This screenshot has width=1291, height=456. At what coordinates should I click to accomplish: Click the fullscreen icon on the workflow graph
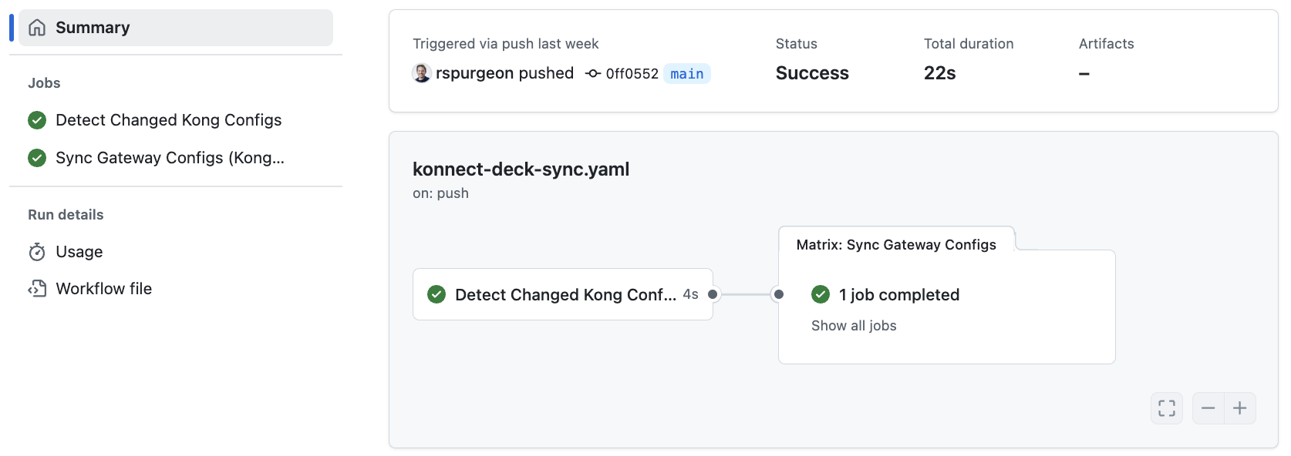(1166, 407)
